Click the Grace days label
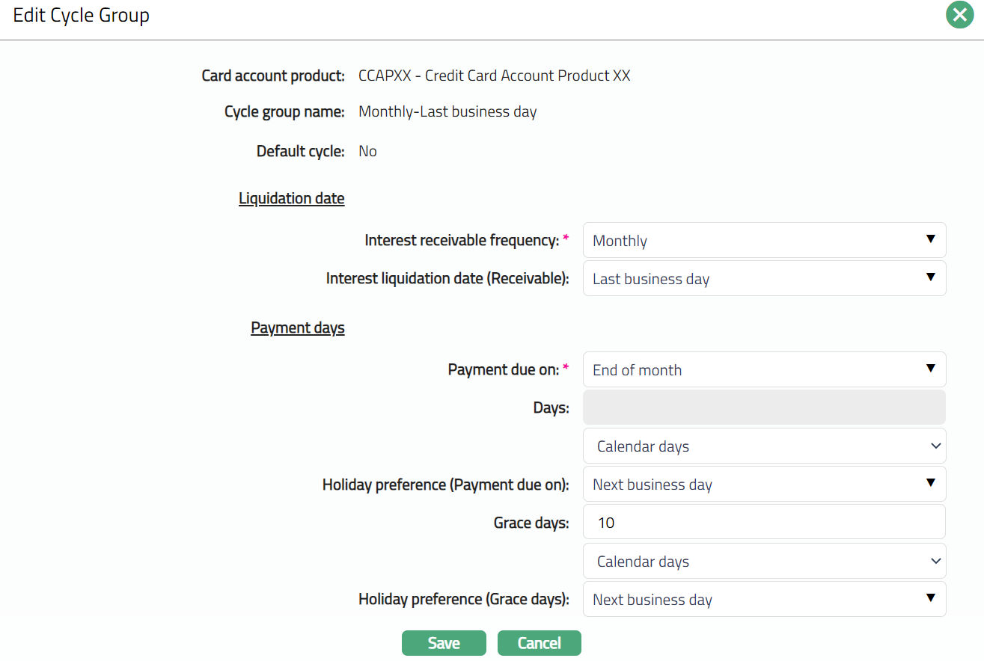This screenshot has height=661, width=984. pos(531,523)
